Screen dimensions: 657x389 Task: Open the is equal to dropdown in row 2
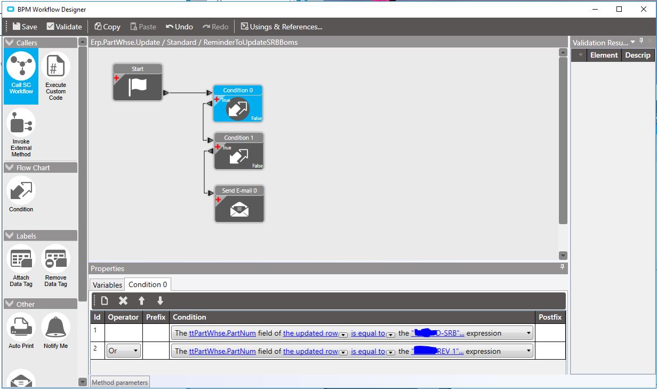[x=390, y=352]
